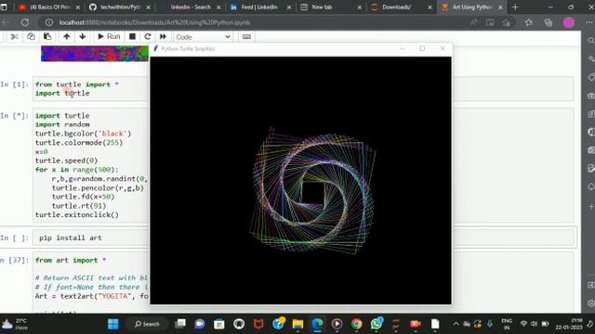Cut selected cells with the scissors icon
This screenshot has width=595, height=334.
(x=15, y=37)
